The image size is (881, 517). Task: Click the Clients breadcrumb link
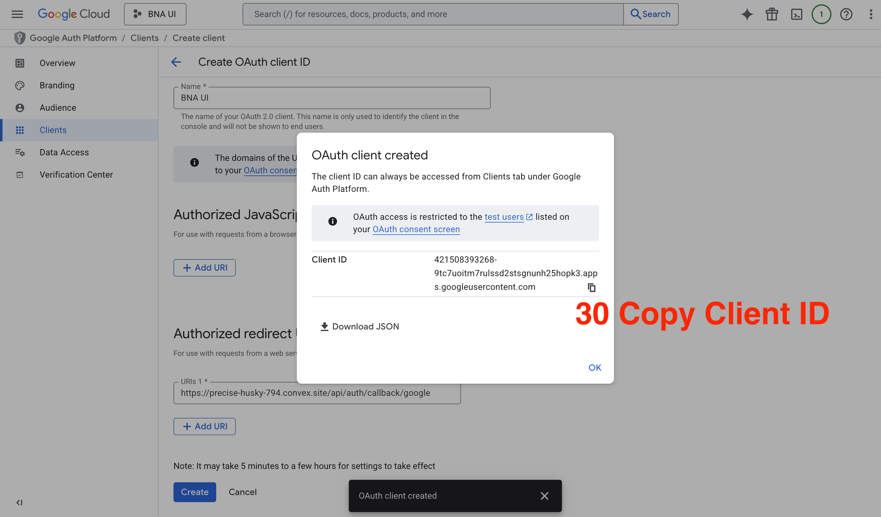[144, 38]
